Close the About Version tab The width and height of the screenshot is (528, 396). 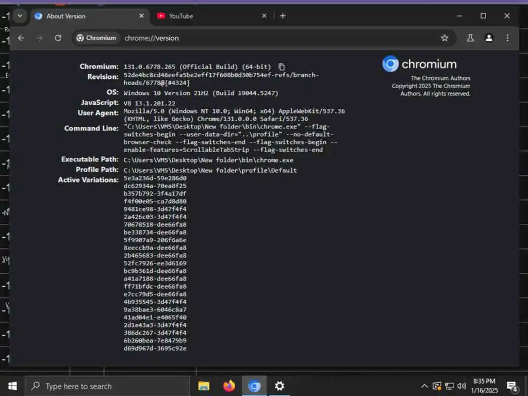(x=141, y=16)
